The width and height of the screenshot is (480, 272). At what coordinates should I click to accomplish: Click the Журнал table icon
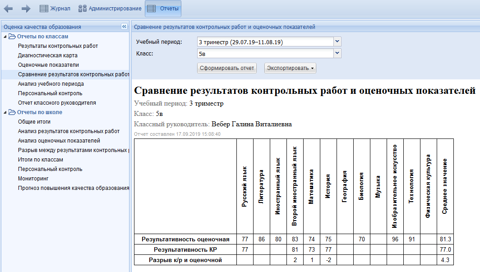[x=44, y=9]
